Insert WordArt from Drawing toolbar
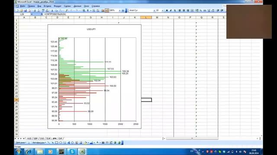 coord(68,143)
